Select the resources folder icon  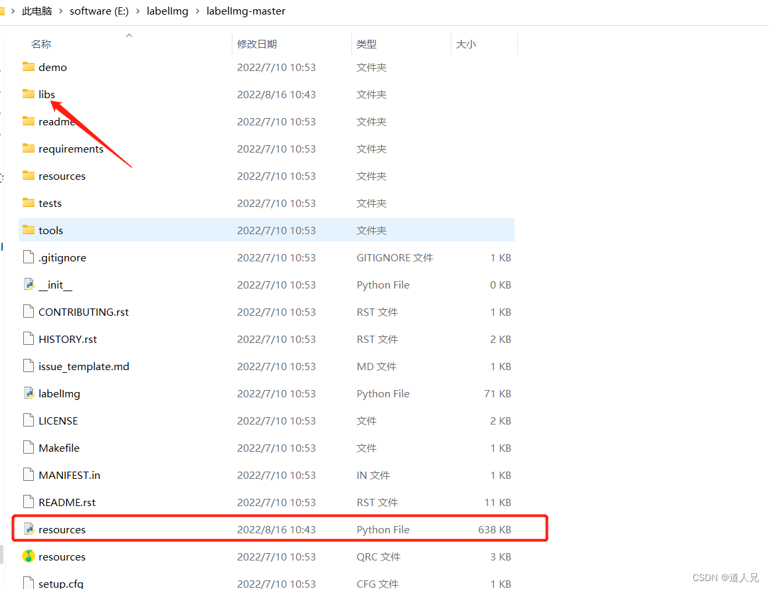pos(29,175)
